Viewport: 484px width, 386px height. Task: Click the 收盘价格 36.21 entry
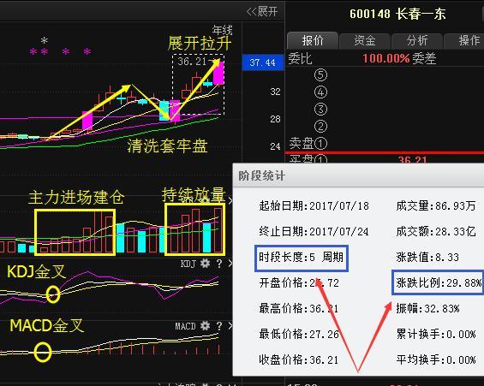(299, 359)
